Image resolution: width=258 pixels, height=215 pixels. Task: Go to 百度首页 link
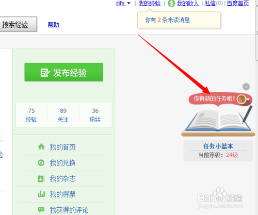238,3
